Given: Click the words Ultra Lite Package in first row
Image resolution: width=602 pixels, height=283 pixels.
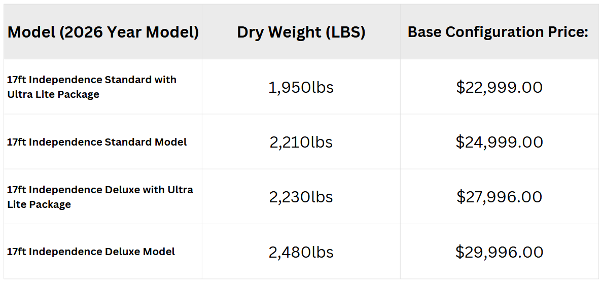Looking at the screenshot, I should tap(53, 94).
